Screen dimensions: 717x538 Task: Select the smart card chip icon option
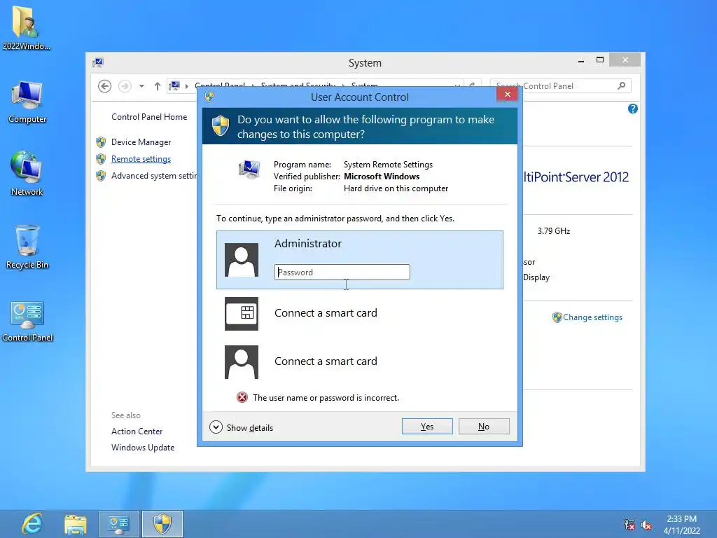242,314
